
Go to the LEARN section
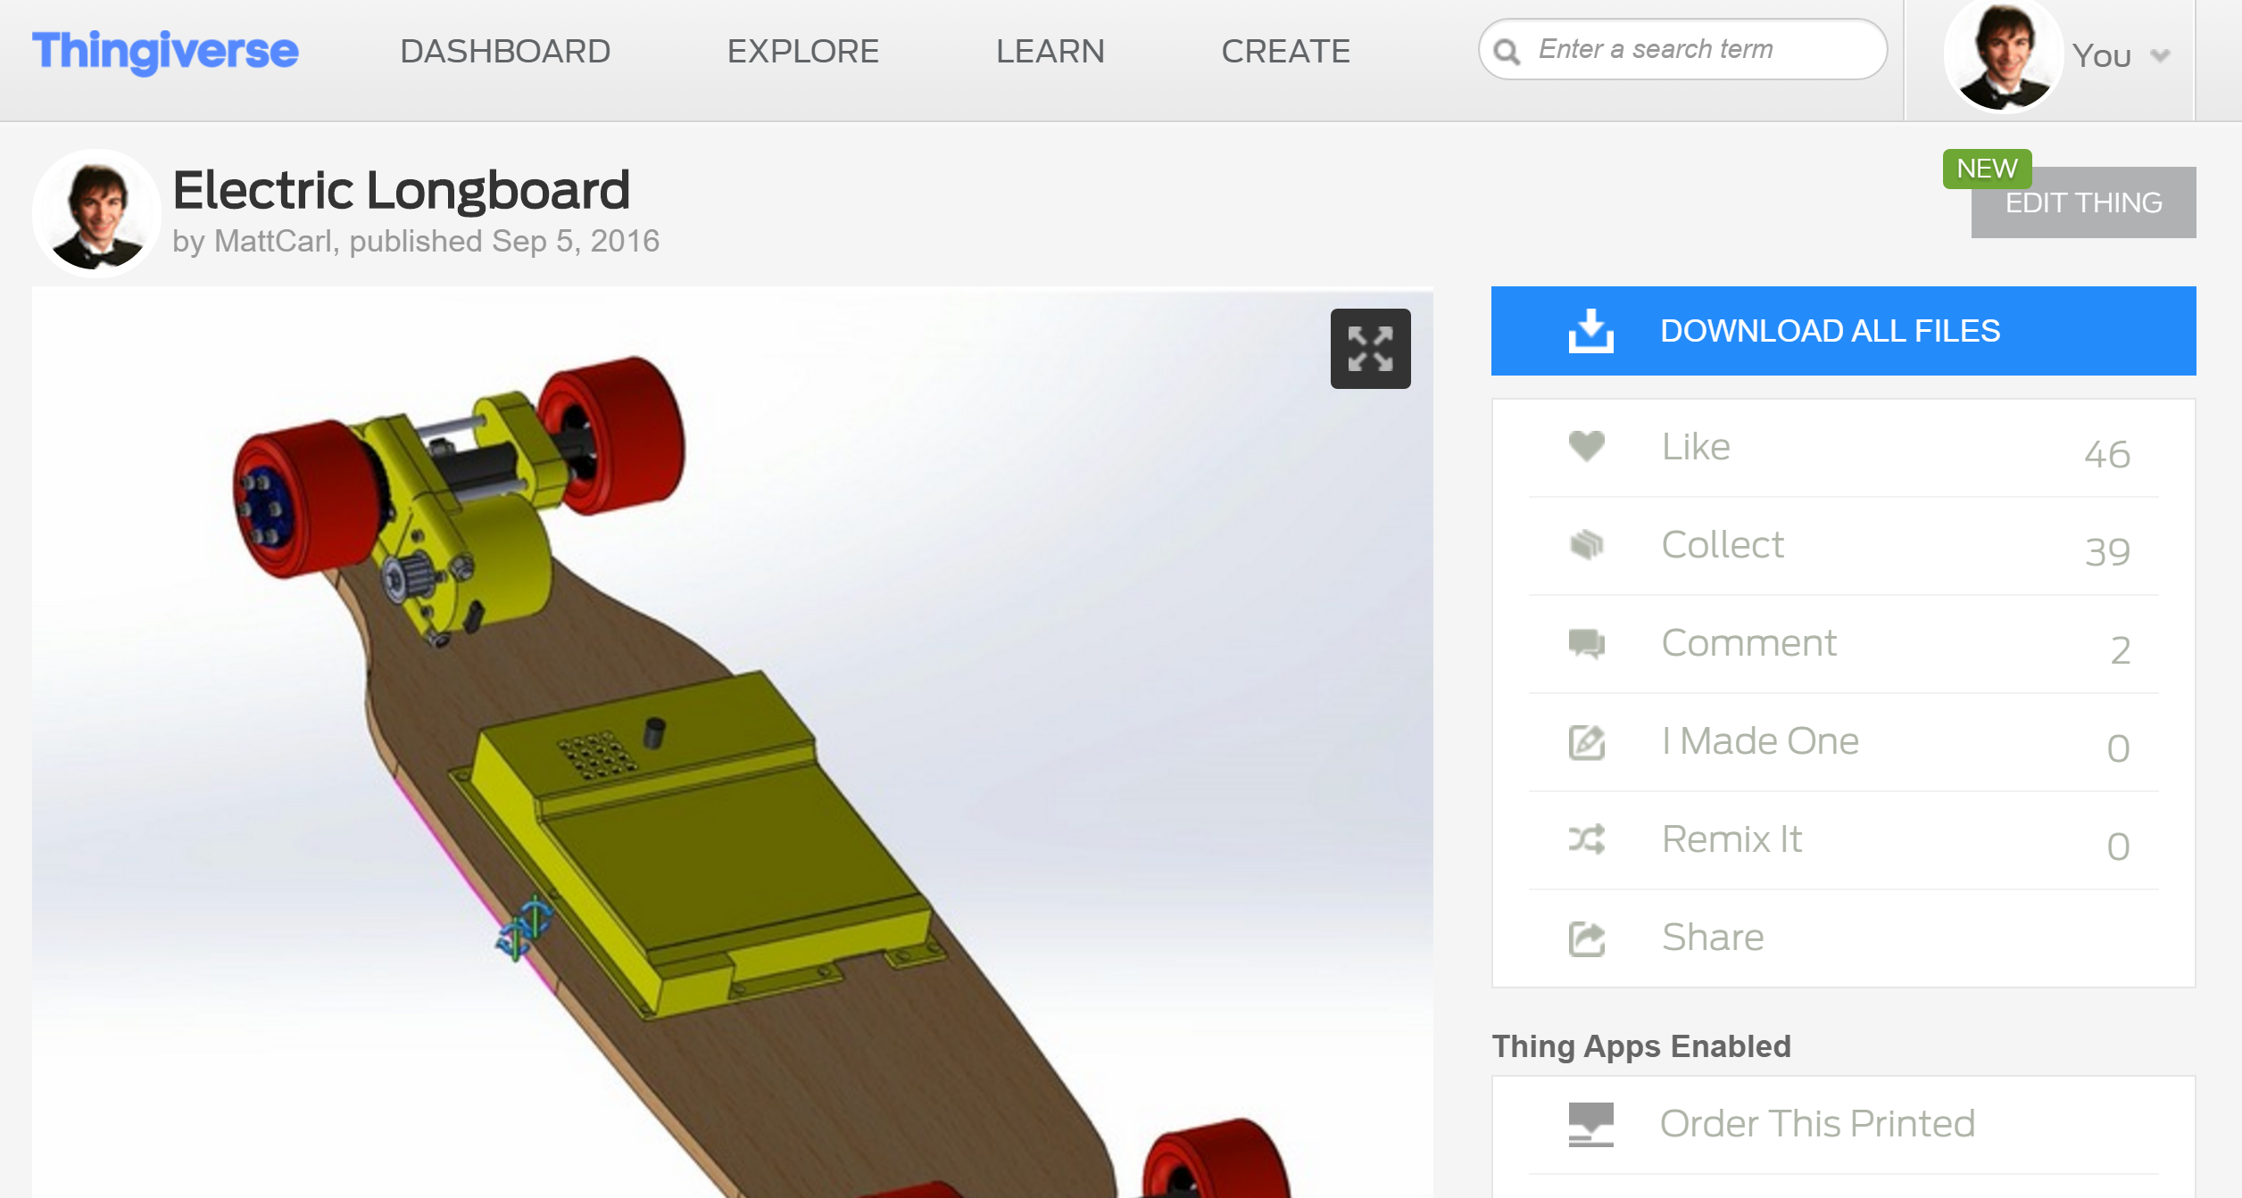pyautogui.click(x=1050, y=52)
